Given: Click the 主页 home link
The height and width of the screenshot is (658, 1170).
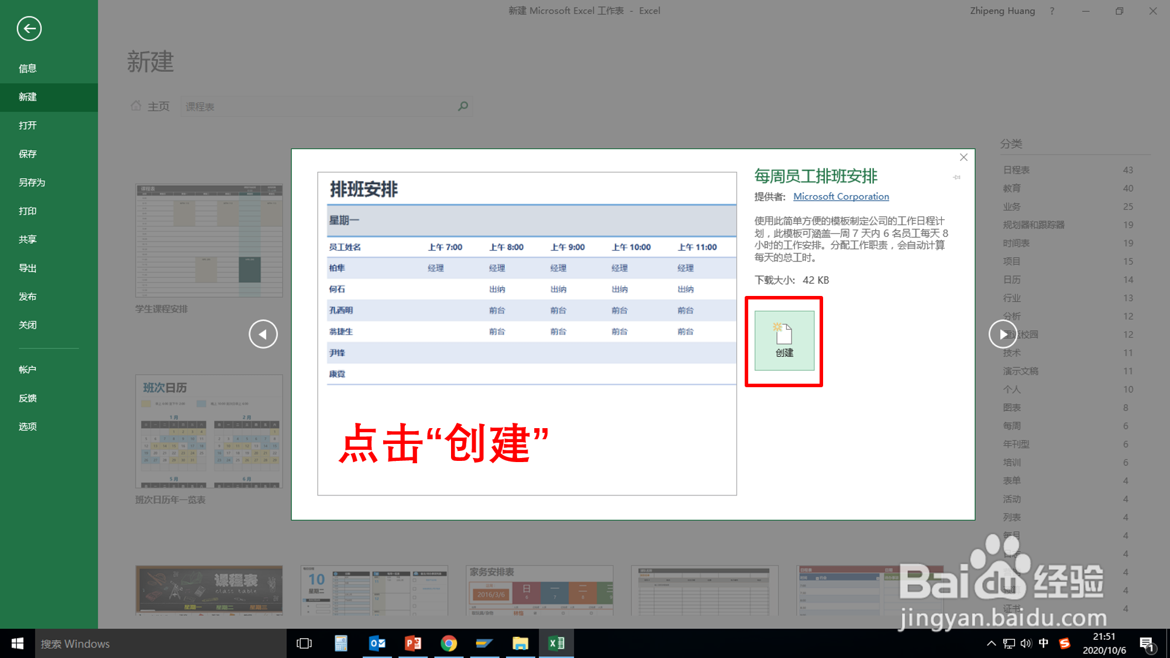Looking at the screenshot, I should click(x=150, y=106).
